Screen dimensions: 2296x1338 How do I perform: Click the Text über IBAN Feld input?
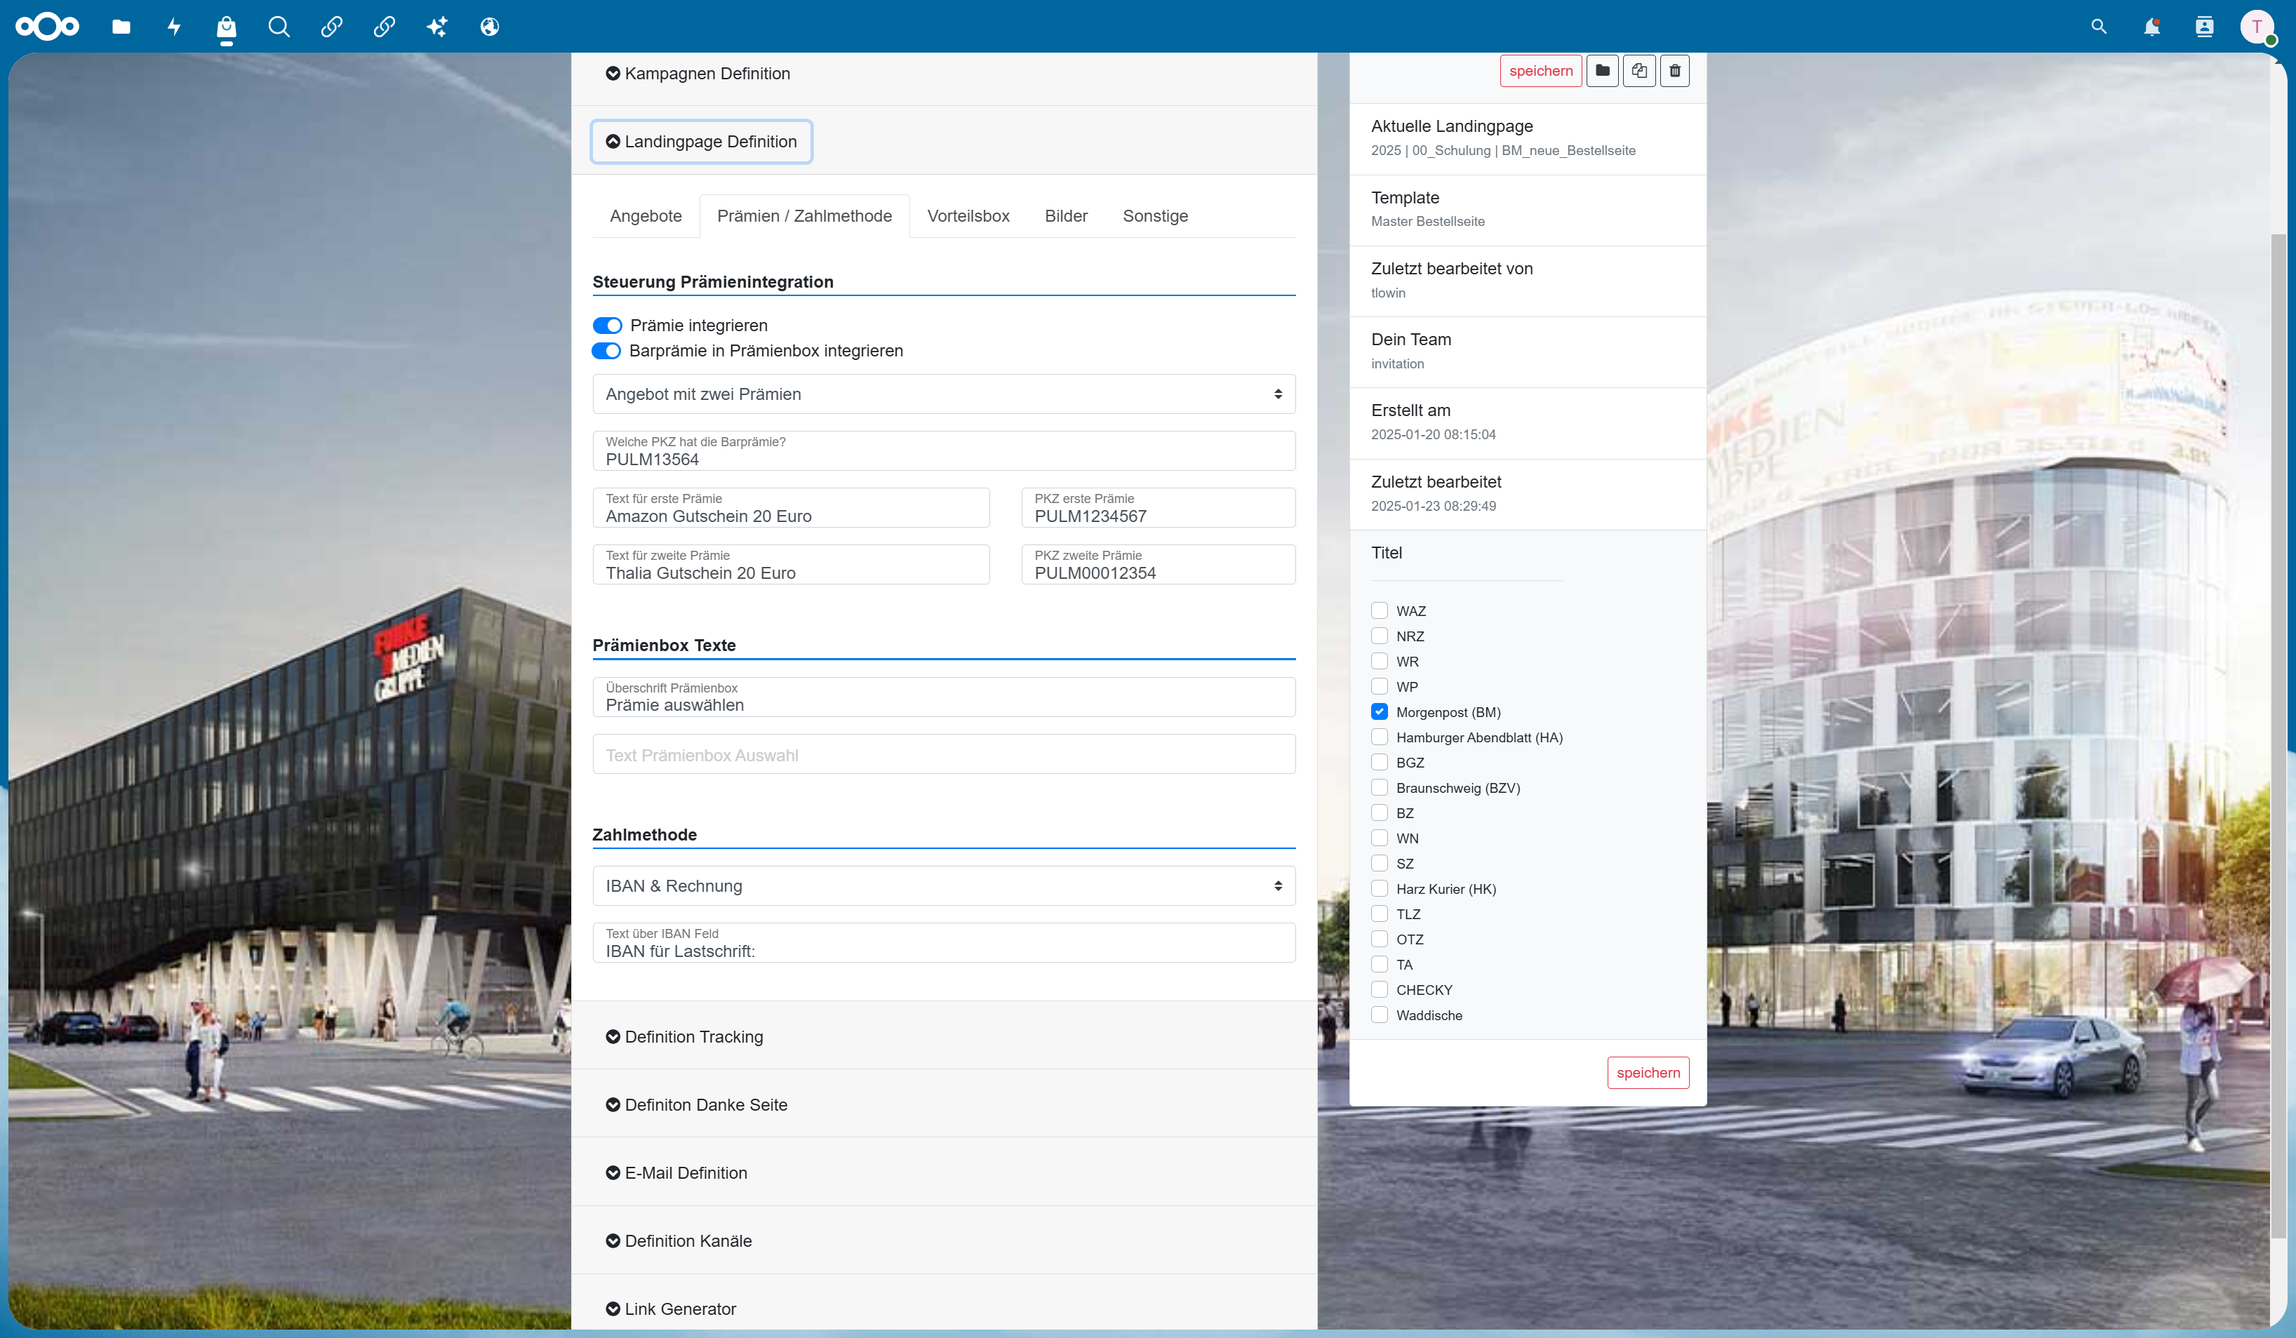click(944, 943)
